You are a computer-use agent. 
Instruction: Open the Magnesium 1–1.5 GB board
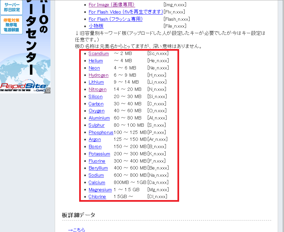point(100,190)
